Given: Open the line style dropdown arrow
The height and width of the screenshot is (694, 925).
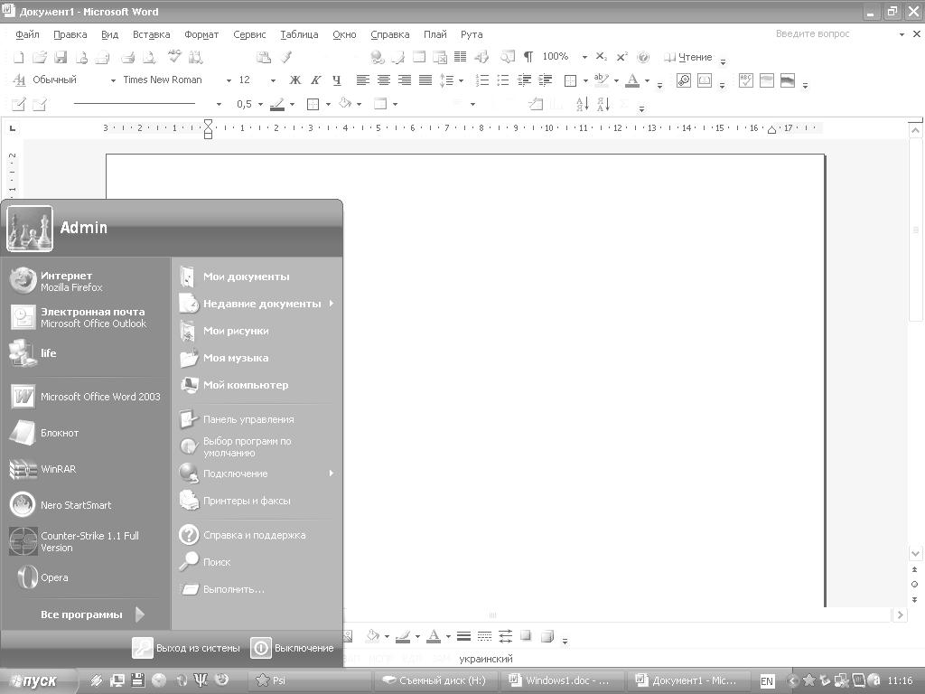Looking at the screenshot, I should point(219,105).
